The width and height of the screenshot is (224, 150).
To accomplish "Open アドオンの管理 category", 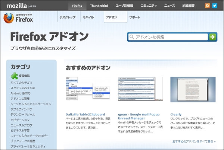I will [x=20, y=99].
